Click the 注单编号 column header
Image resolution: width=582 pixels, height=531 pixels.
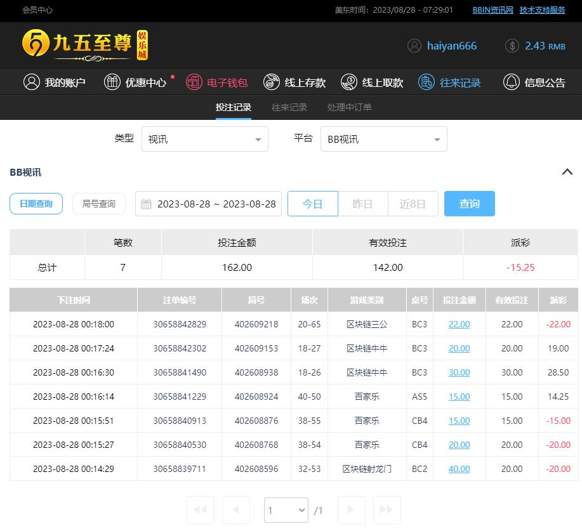point(180,300)
